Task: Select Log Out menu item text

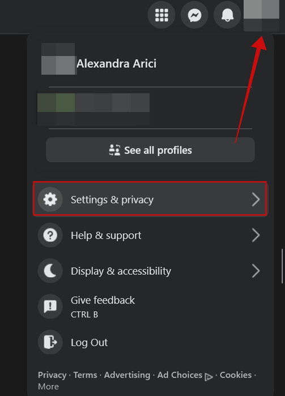Action: click(90, 342)
